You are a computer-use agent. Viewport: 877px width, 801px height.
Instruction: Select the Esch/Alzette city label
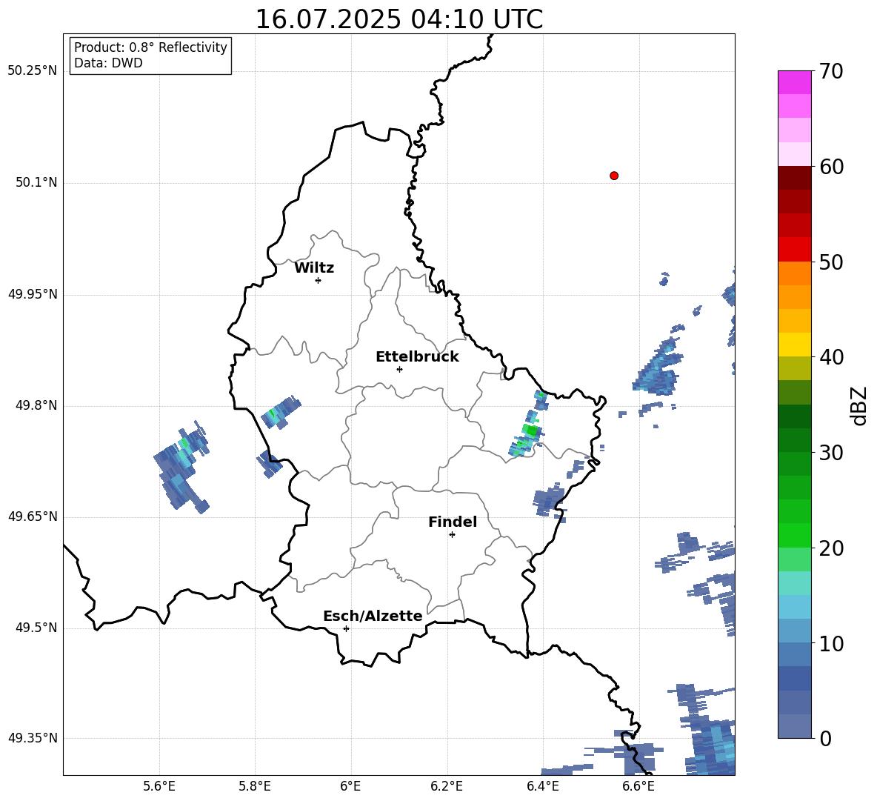[x=373, y=616]
